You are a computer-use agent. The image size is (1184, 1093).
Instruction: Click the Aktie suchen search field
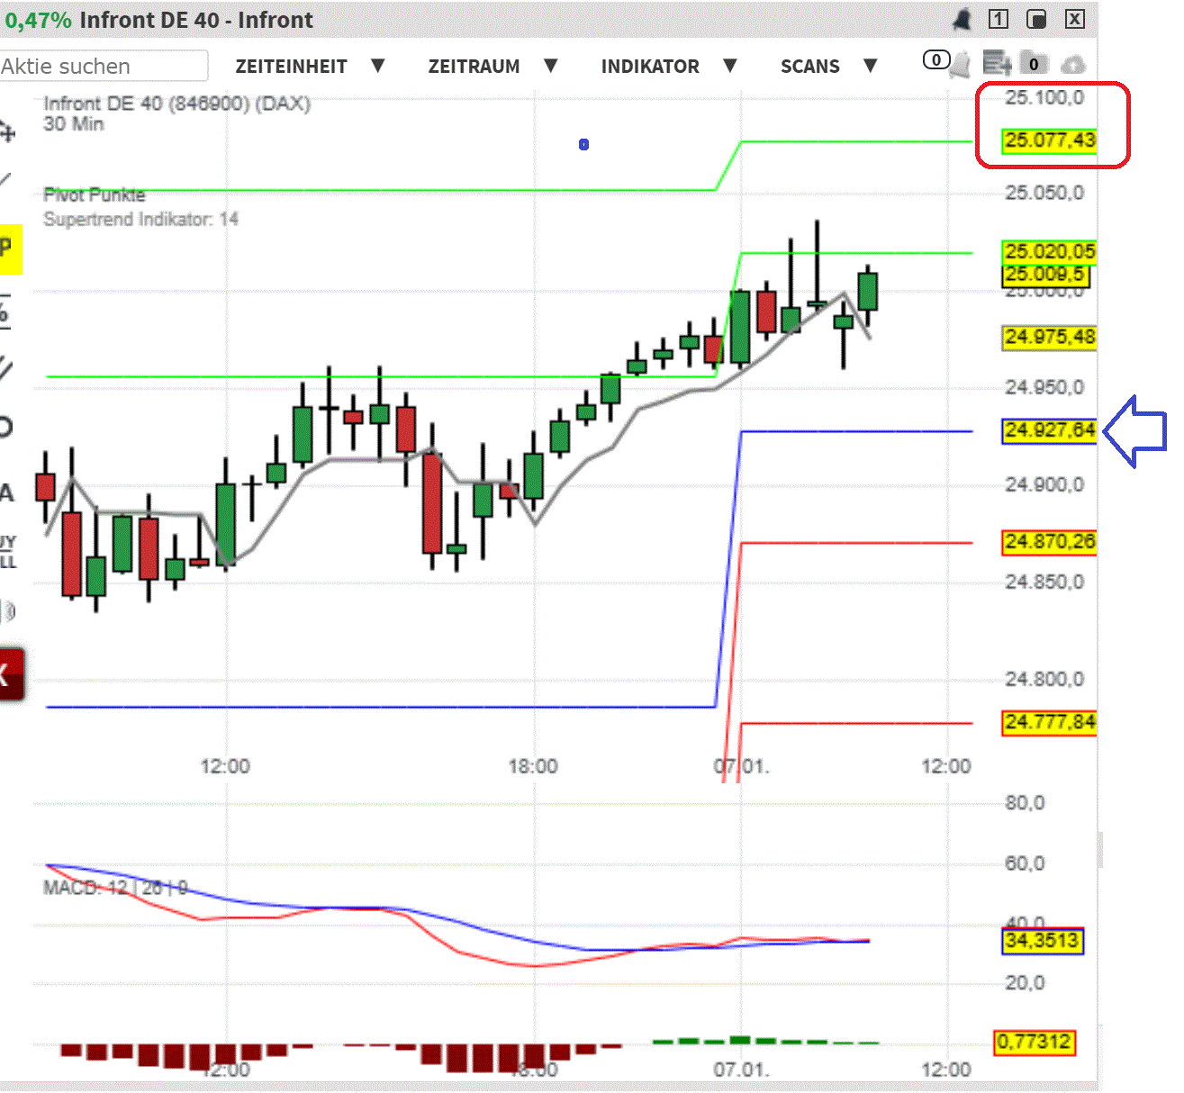(104, 67)
